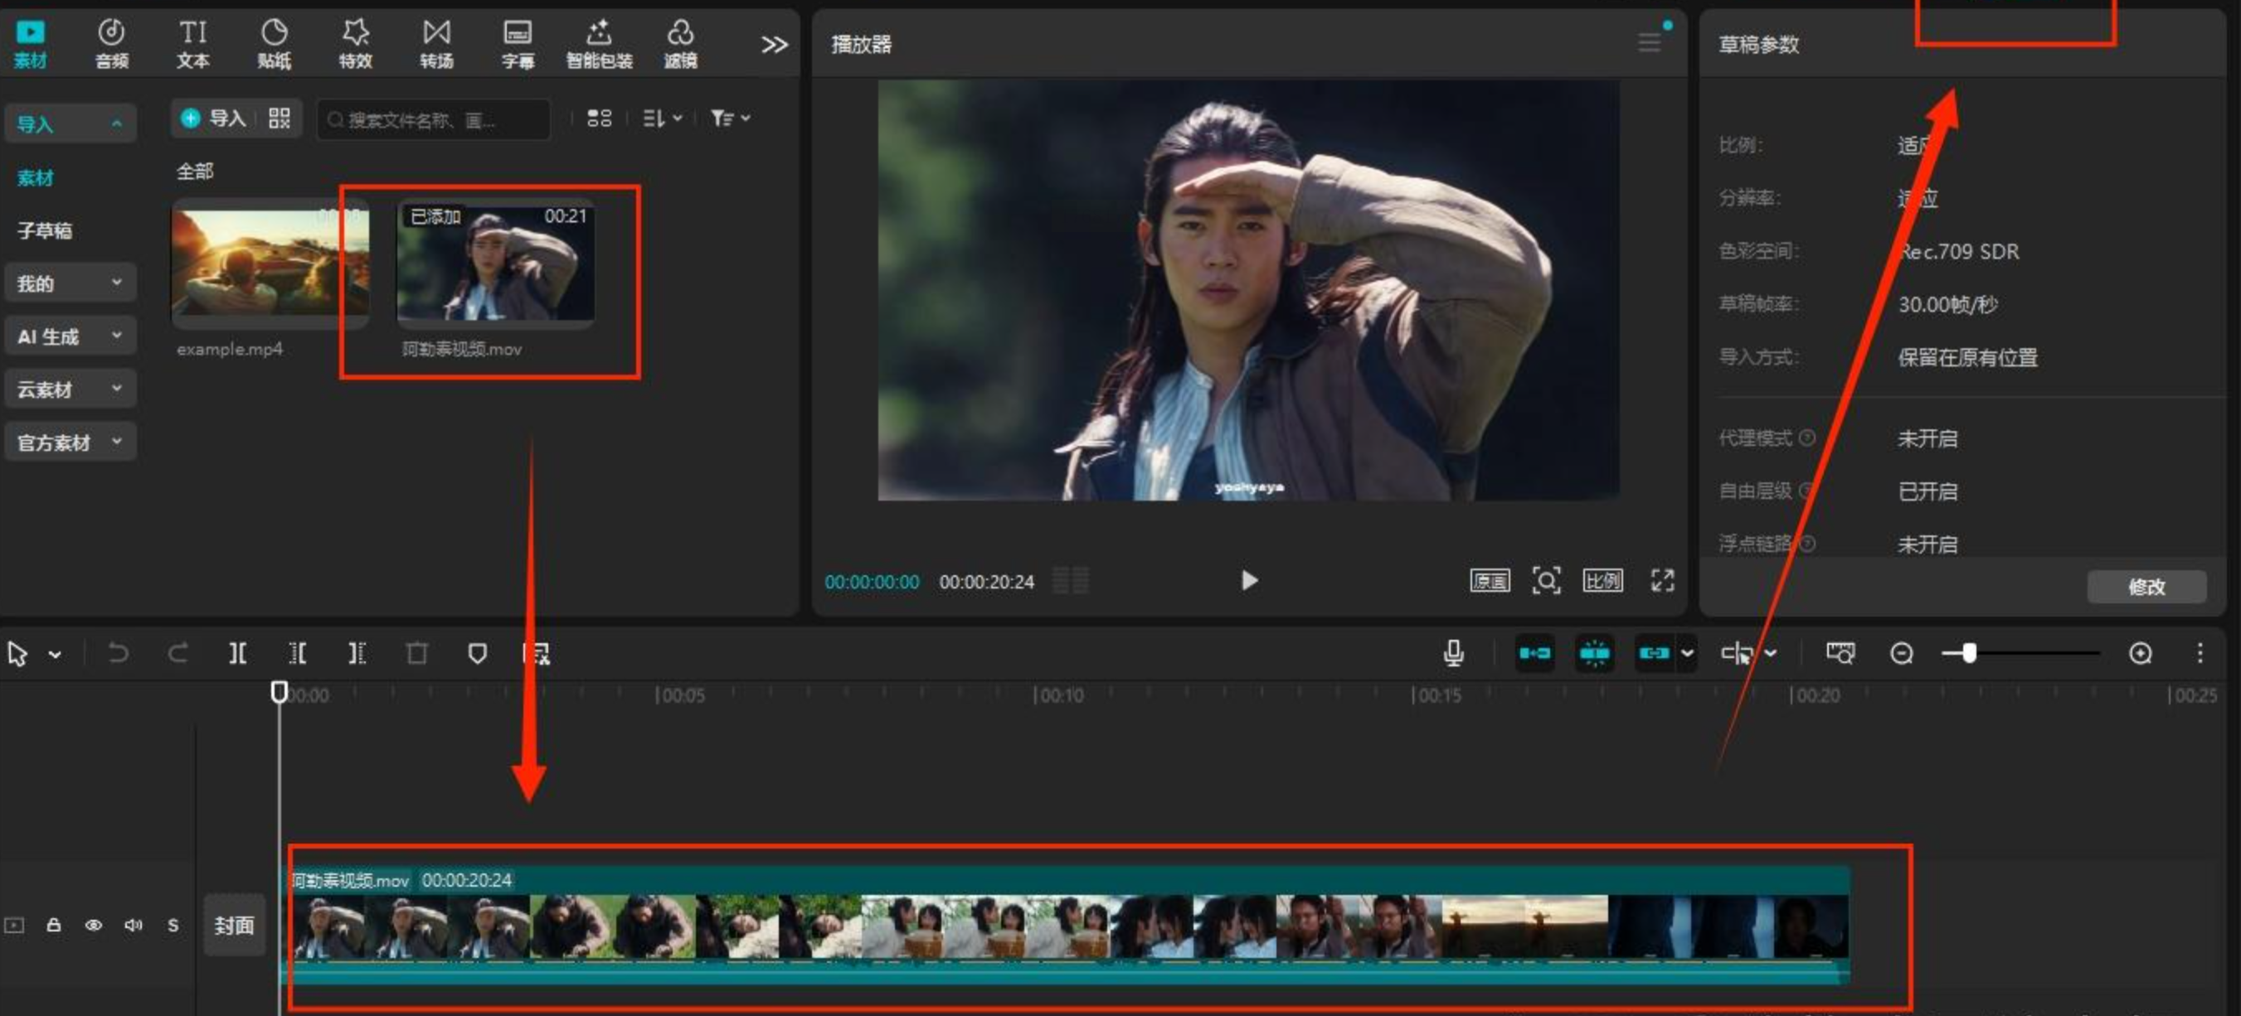Click the timeline zoom out icon
2241x1016 pixels.
[1902, 653]
